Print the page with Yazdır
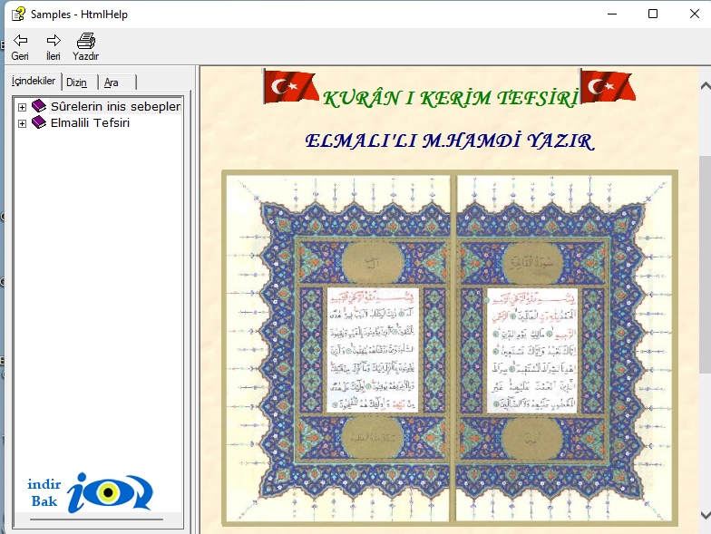This screenshot has height=534, width=711. (85, 47)
